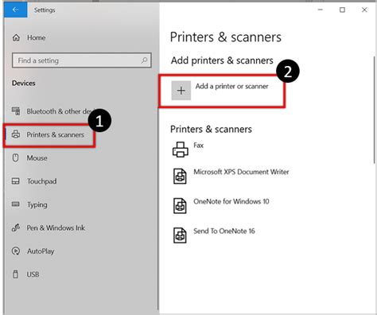Click the Send To OneNote 16 icon

[180, 235]
